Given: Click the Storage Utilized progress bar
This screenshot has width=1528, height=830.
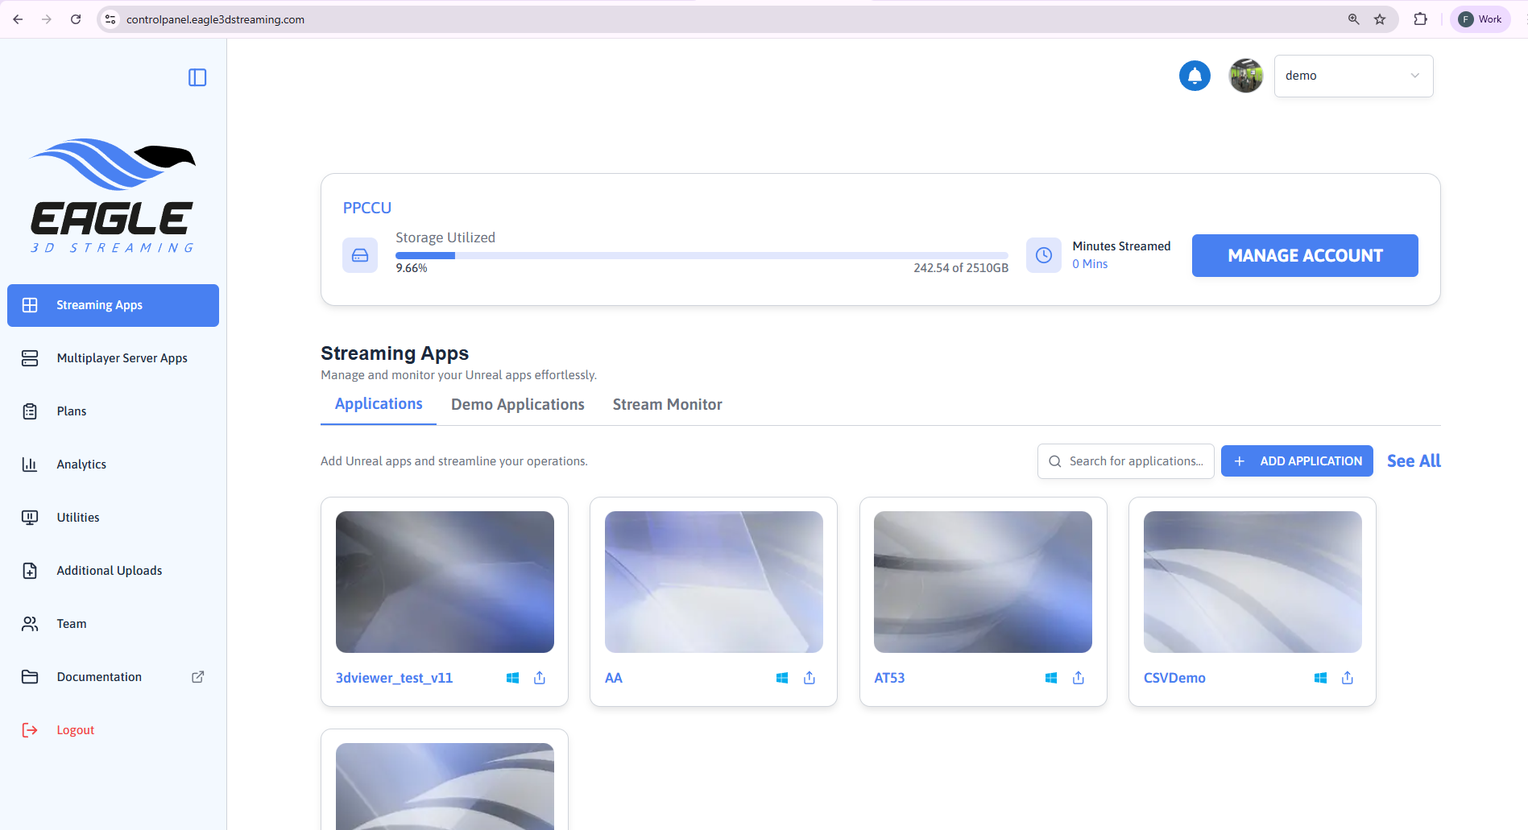Looking at the screenshot, I should [x=701, y=255].
